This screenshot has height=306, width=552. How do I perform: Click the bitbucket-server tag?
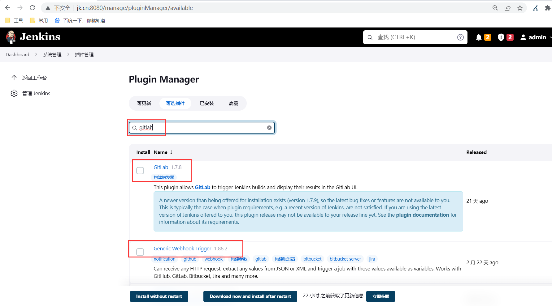point(345,259)
